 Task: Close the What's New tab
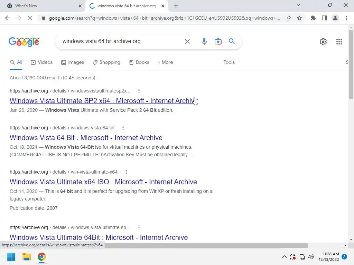tap(80, 6)
